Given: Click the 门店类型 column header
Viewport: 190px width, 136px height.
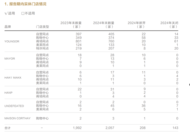Looking at the screenshot, I should point(42,27).
